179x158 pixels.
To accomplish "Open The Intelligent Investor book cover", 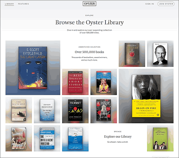I will coord(47,138).
